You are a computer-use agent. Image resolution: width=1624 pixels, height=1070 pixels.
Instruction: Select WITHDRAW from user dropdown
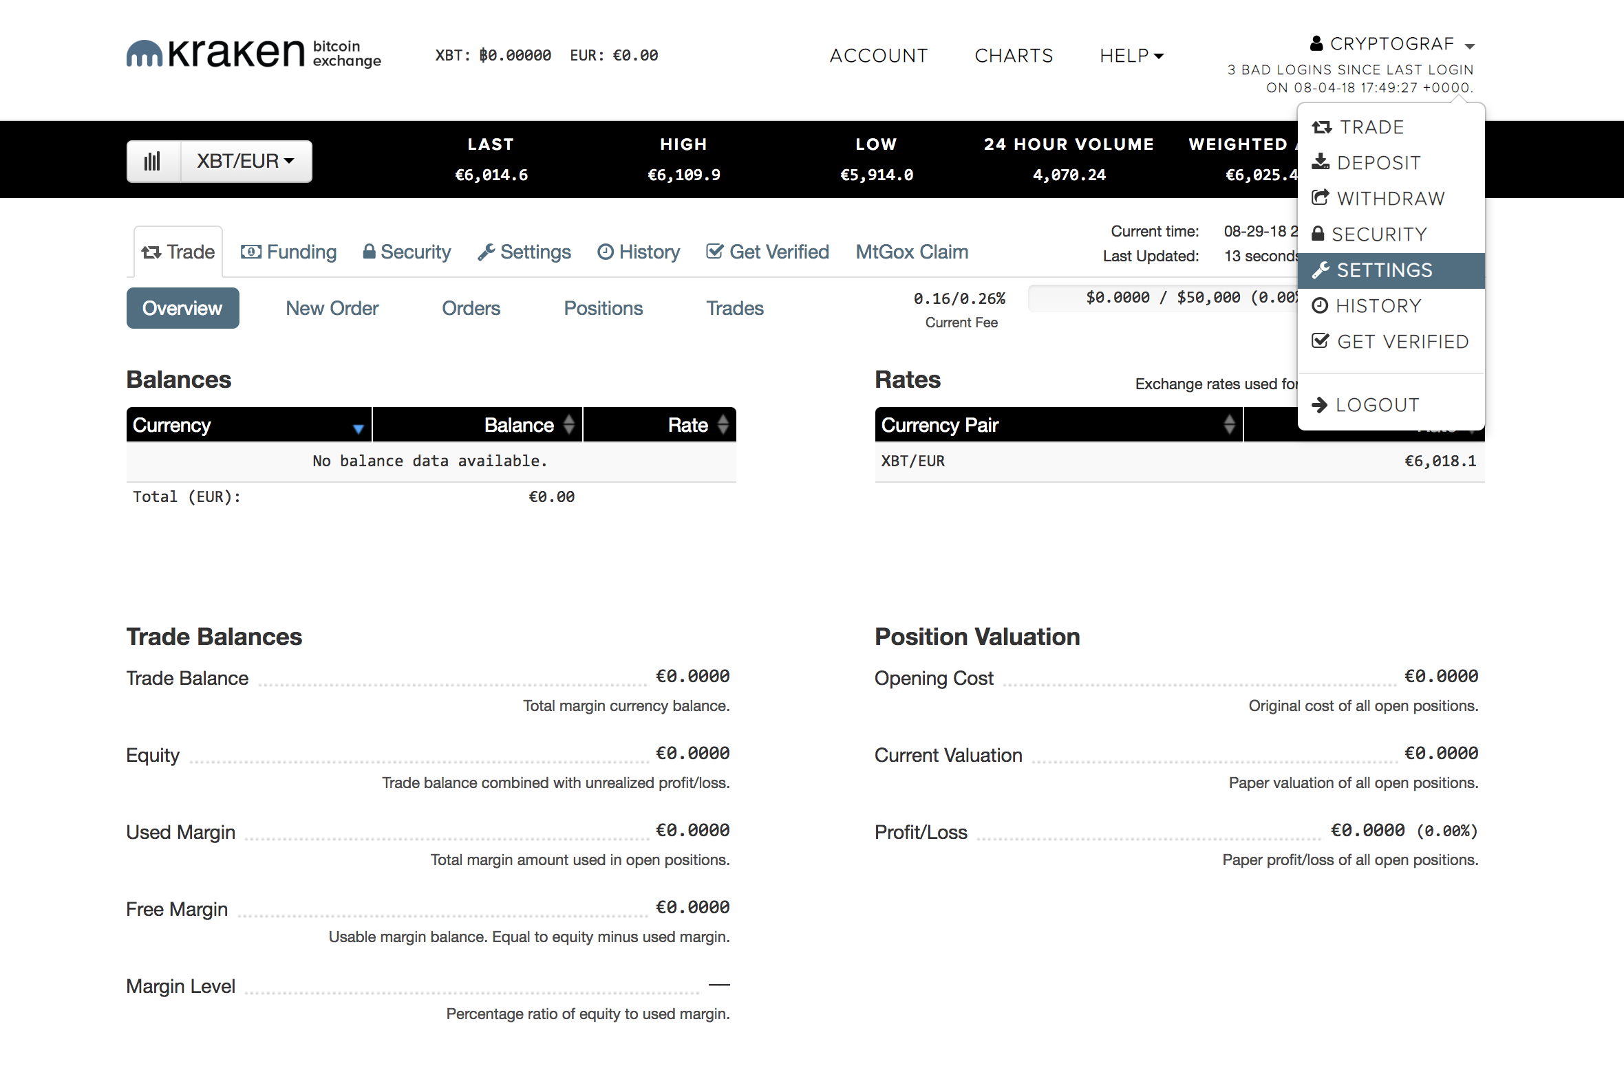click(x=1391, y=199)
